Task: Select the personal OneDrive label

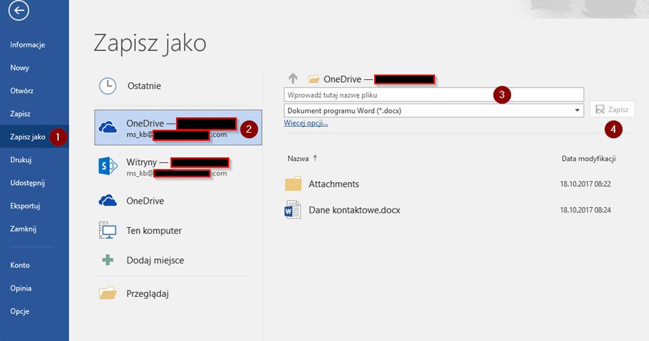Action: tap(145, 201)
